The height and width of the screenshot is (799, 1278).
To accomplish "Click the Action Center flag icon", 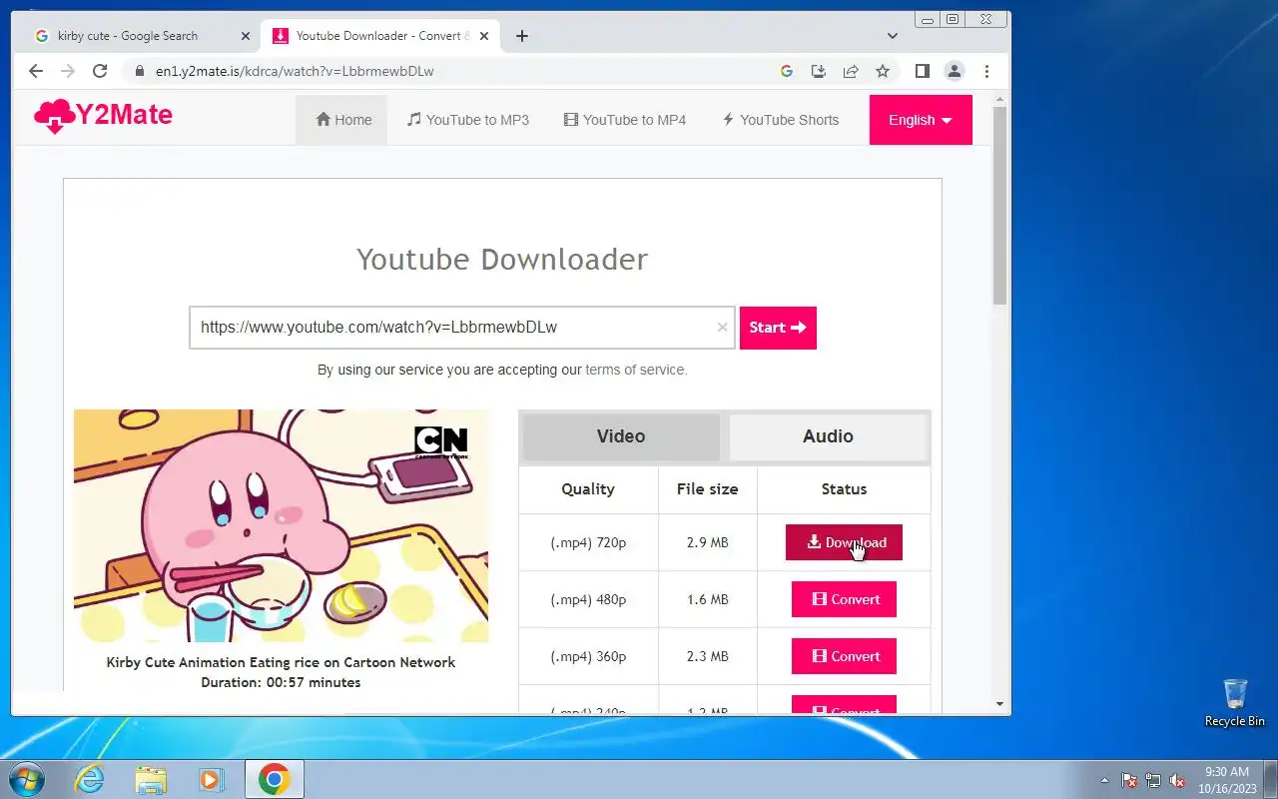I will tap(1129, 780).
